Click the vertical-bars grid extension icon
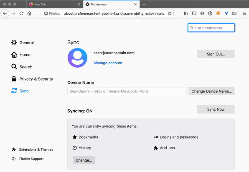The image size is (249, 172). [234, 13]
